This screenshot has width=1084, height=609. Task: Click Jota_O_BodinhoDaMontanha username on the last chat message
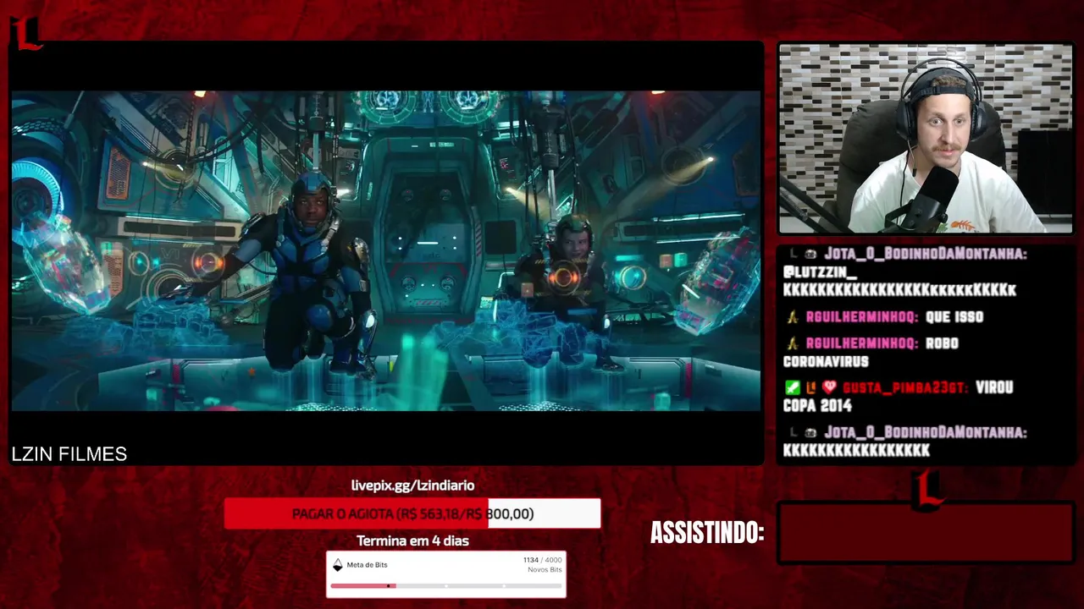click(x=926, y=432)
